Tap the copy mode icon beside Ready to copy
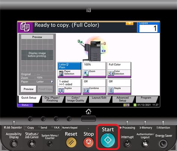 pos(25,27)
